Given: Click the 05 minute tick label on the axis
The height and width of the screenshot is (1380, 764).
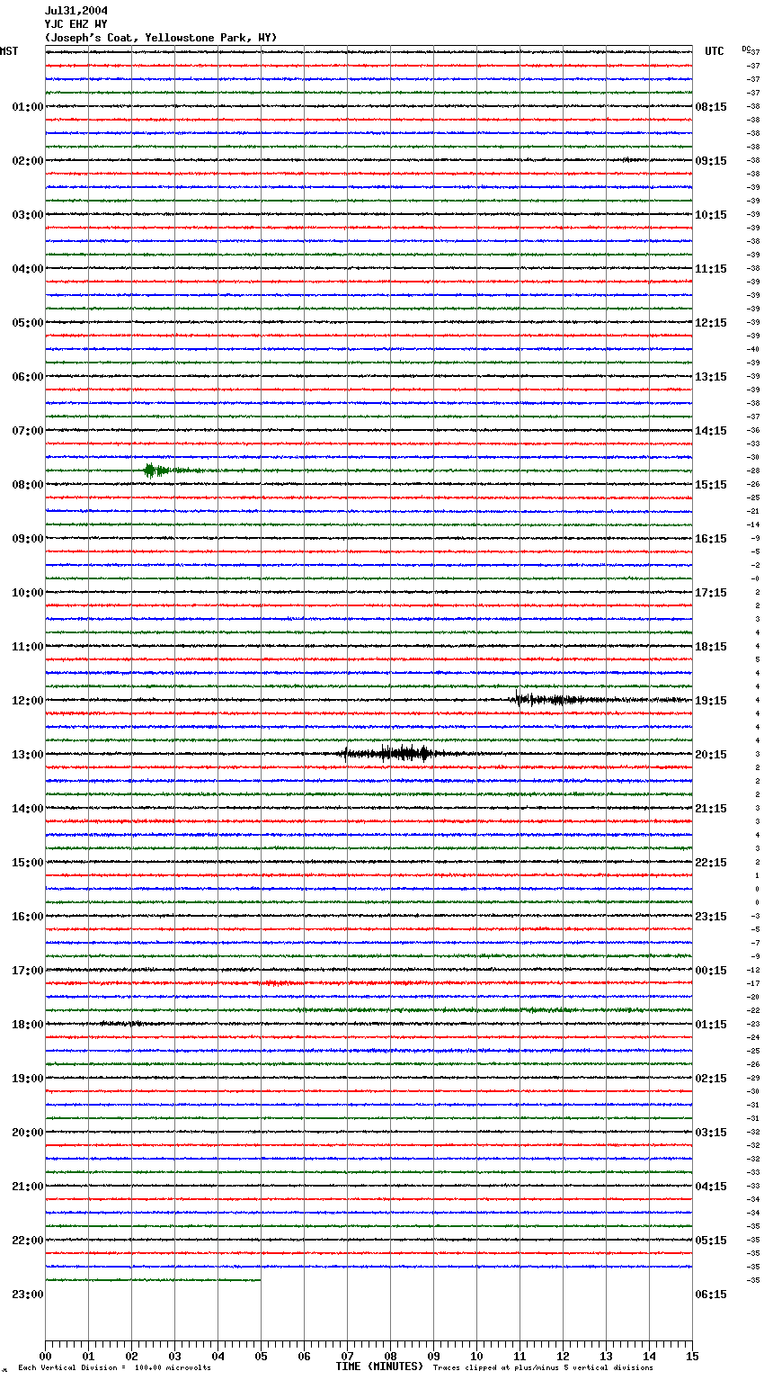Looking at the screenshot, I should point(261,1357).
